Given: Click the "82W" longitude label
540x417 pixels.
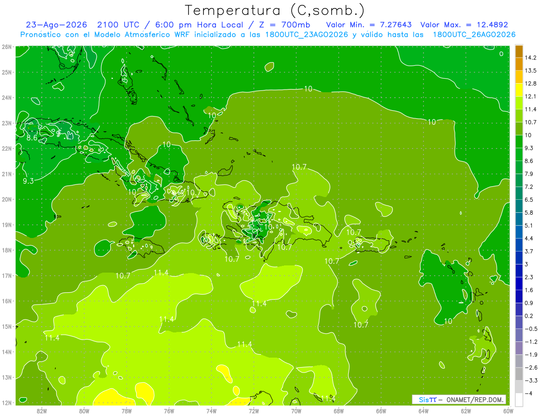Looking at the screenshot, I should point(41,411).
